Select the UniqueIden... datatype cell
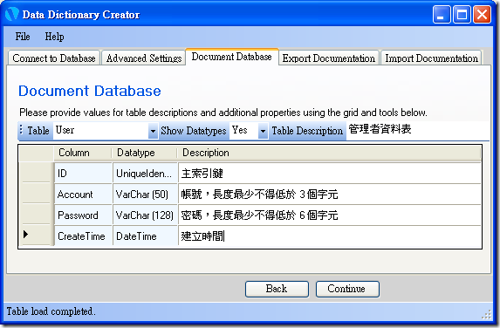This screenshot has width=500, height=328. coord(145,174)
